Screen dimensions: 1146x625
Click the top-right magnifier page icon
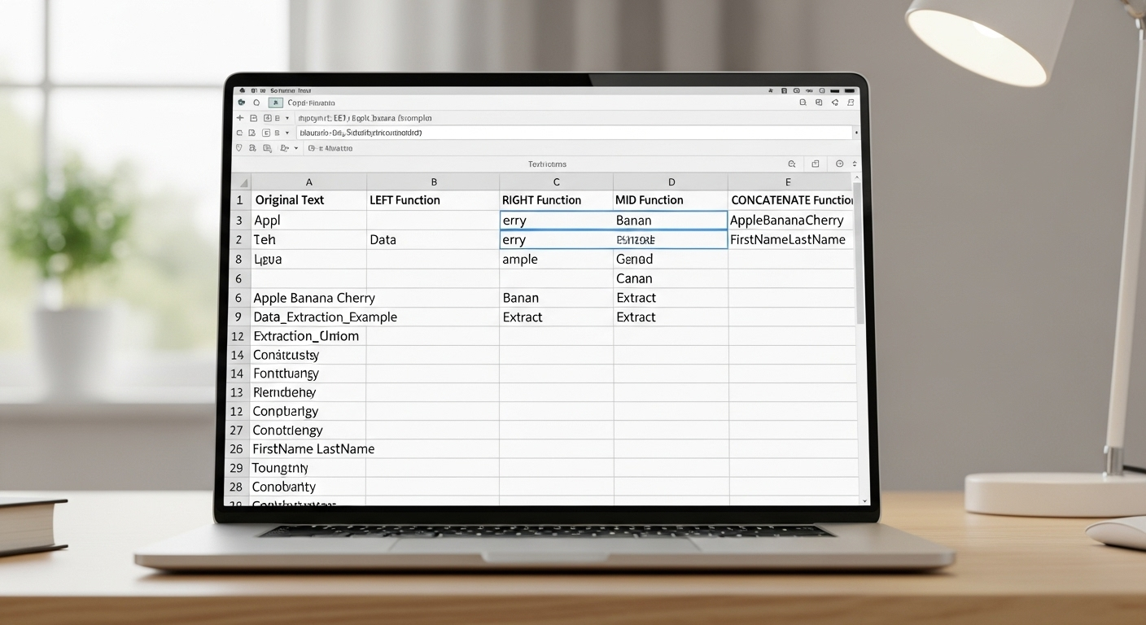(803, 103)
